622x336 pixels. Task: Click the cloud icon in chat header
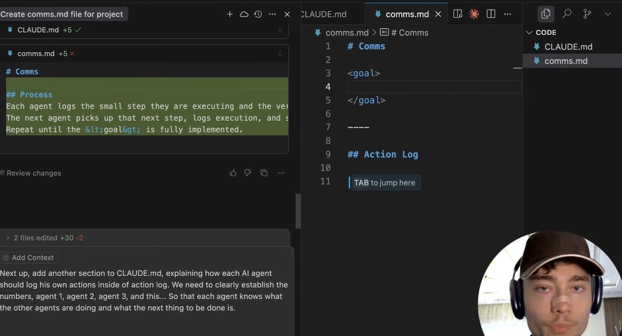(244, 14)
